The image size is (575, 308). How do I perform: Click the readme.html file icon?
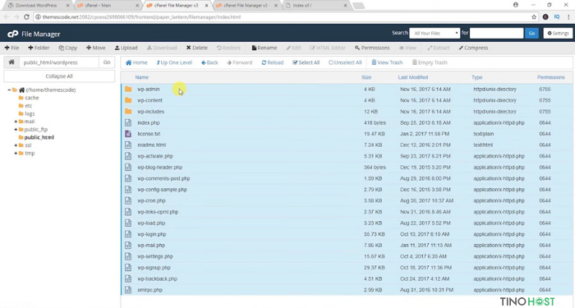128,145
